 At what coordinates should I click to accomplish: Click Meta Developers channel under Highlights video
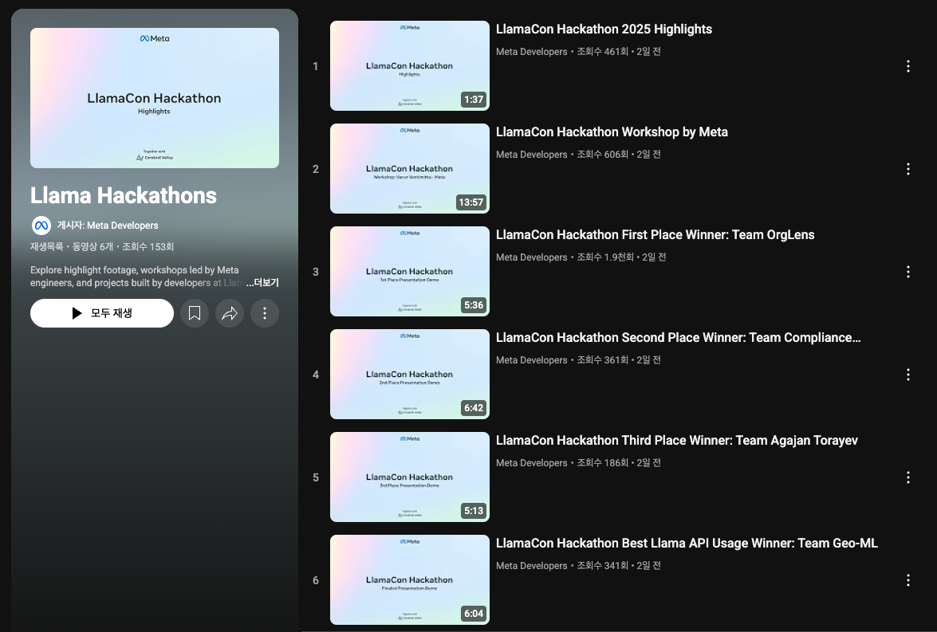click(531, 52)
